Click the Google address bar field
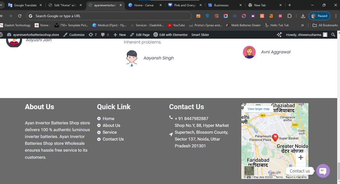340x184 pixels. pos(110,16)
